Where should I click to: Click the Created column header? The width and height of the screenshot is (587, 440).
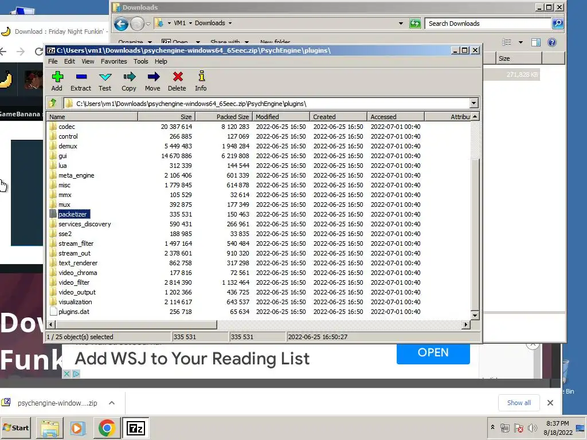pos(338,117)
